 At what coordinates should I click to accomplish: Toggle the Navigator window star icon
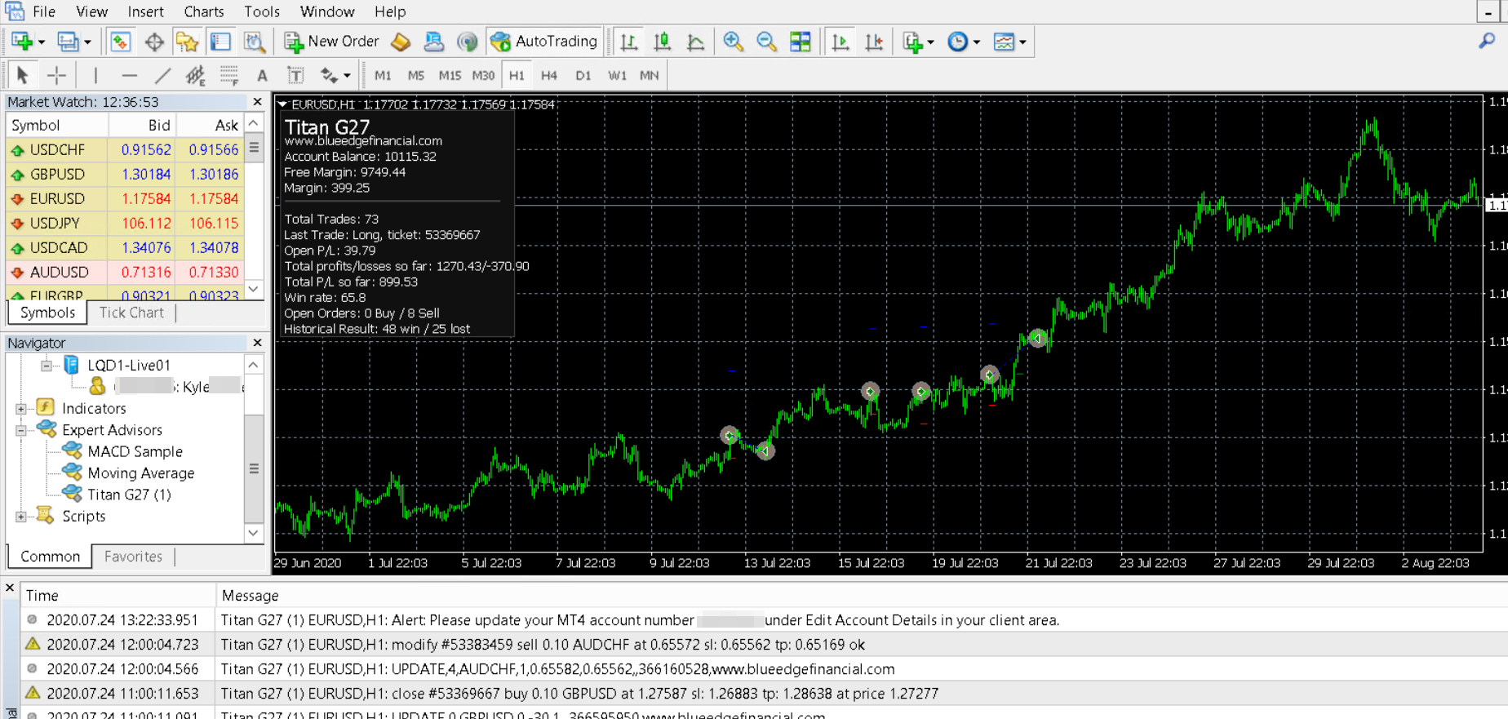coord(187,42)
